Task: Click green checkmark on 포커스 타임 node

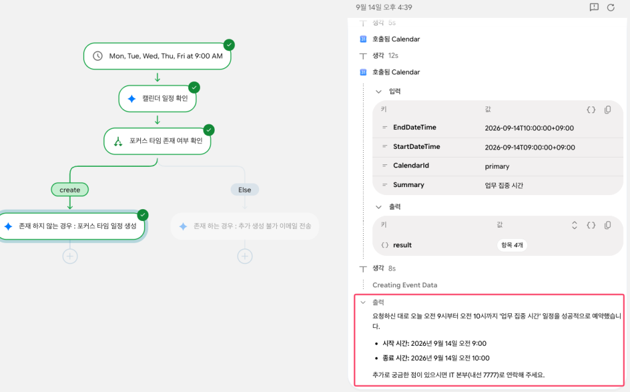Action: [x=209, y=130]
